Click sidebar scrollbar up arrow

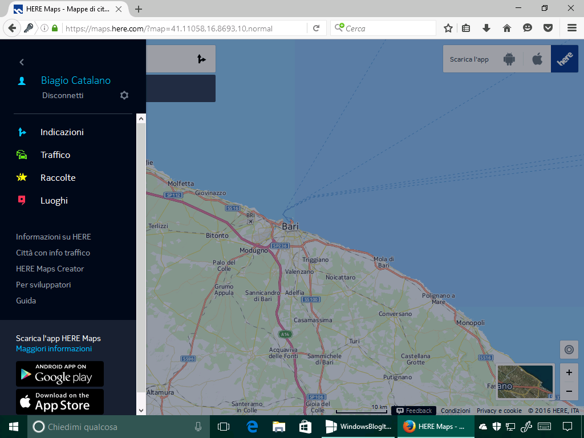(x=141, y=119)
